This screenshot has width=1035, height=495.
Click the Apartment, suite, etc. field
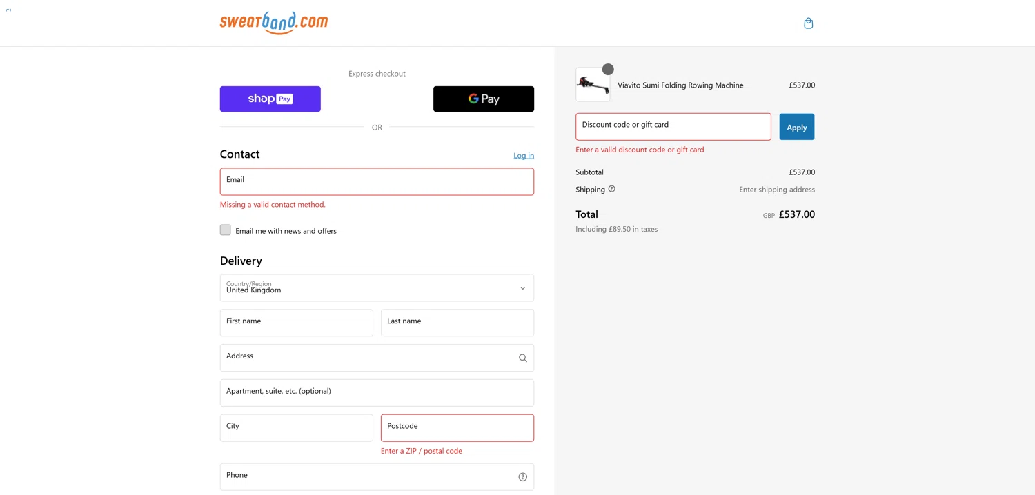[x=376, y=393]
